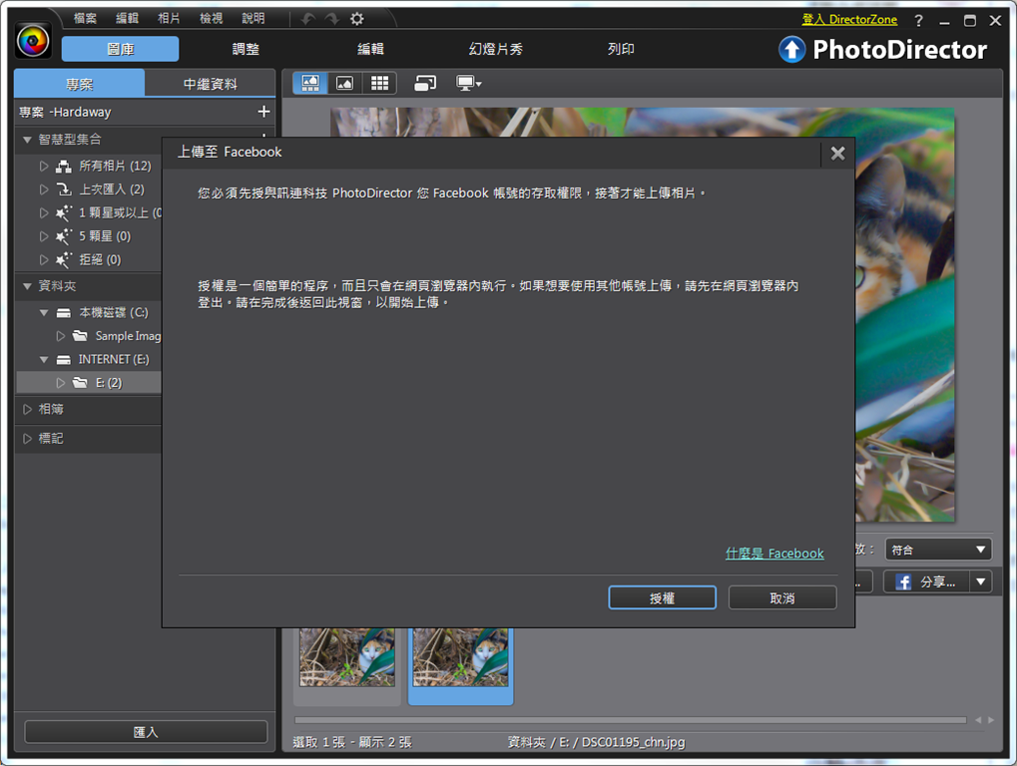Close the Upload to Facebook dialog
The height and width of the screenshot is (766, 1017).
838,153
